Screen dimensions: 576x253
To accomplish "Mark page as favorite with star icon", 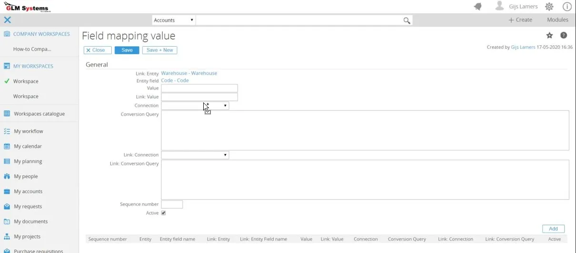I will coord(549,35).
